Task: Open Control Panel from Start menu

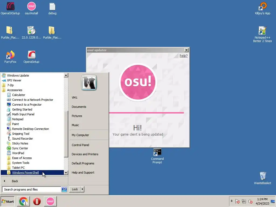Action: pos(89,145)
